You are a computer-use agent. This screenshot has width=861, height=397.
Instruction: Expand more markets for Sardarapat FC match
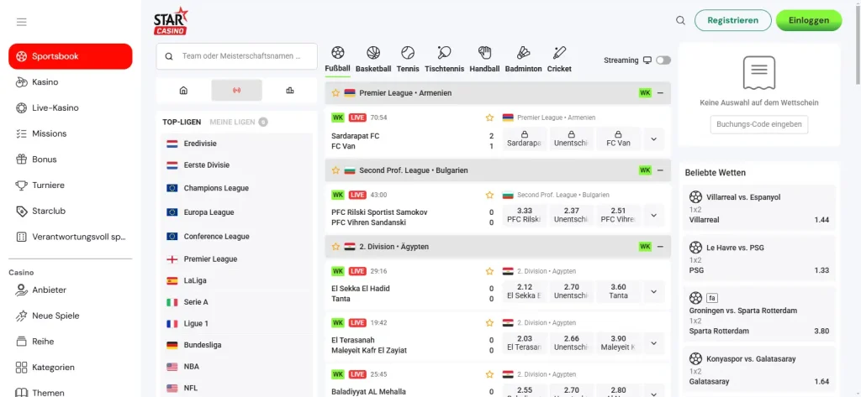[x=653, y=139]
